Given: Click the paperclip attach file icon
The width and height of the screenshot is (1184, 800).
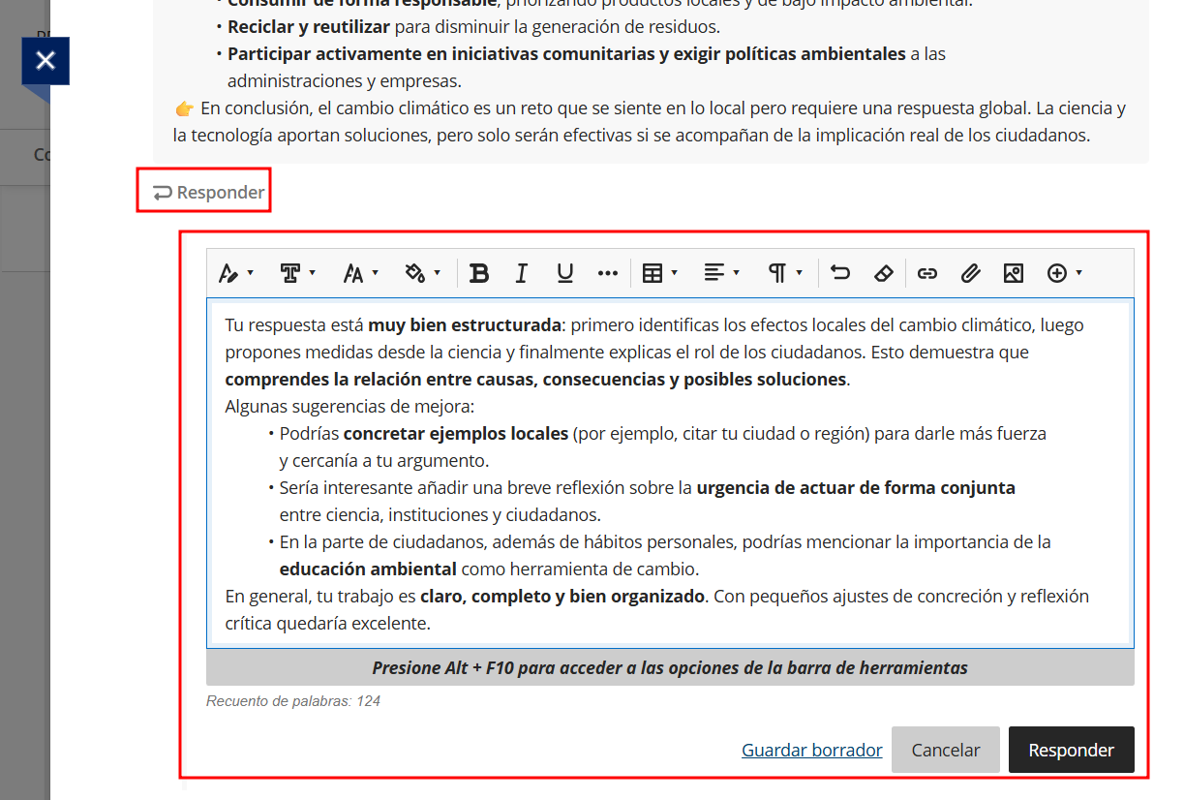Looking at the screenshot, I should 970,273.
